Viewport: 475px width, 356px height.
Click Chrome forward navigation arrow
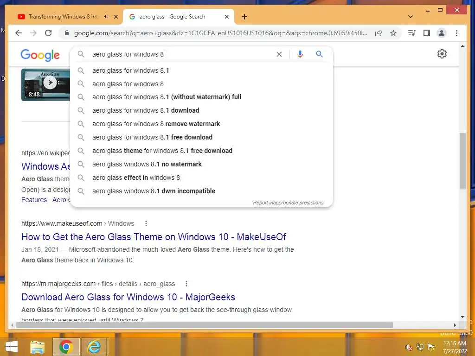click(x=33, y=33)
